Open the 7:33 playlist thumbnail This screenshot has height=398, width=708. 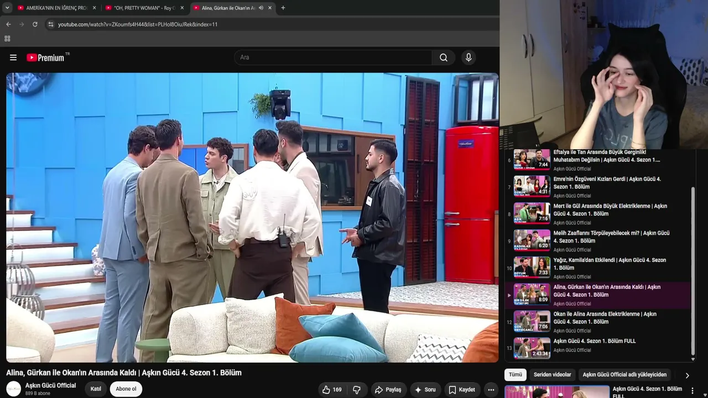[x=532, y=268]
